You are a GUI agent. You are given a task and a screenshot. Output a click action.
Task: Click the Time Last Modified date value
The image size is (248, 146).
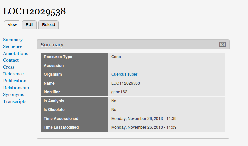[144, 127]
